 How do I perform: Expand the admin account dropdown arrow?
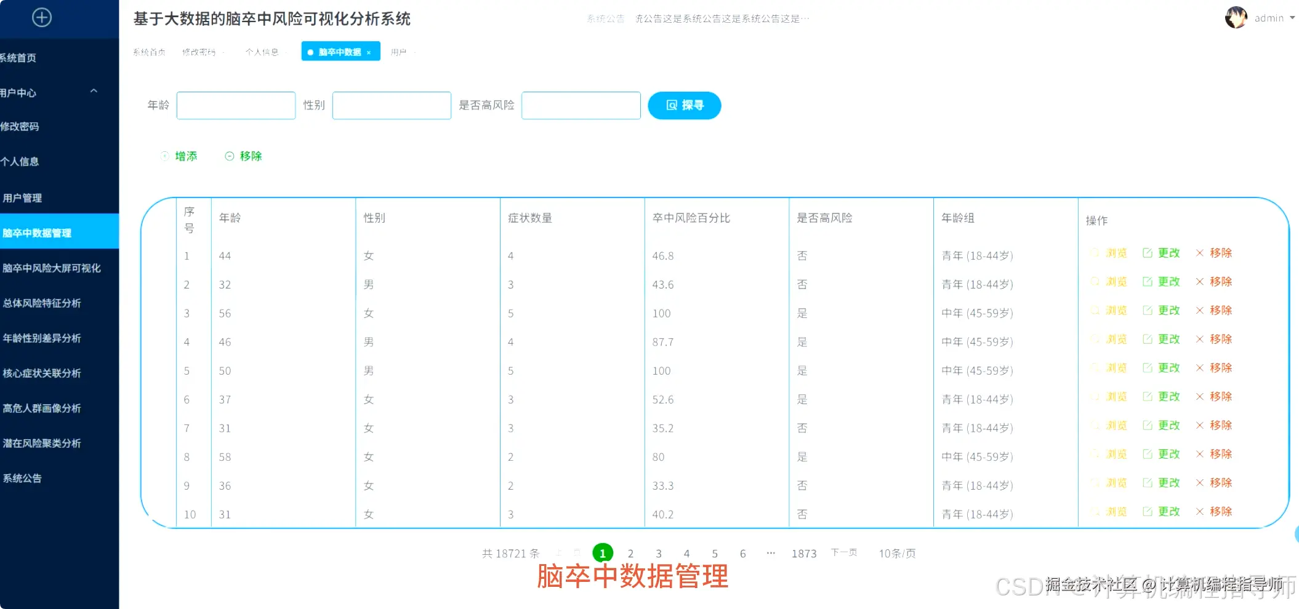(x=1292, y=18)
